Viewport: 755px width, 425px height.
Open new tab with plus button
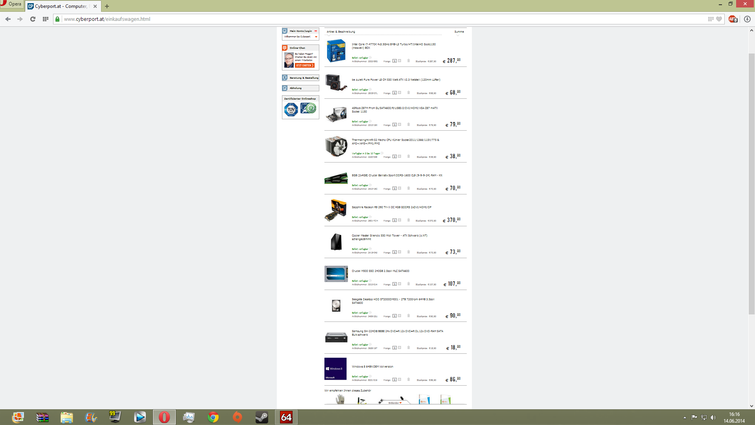click(x=107, y=6)
